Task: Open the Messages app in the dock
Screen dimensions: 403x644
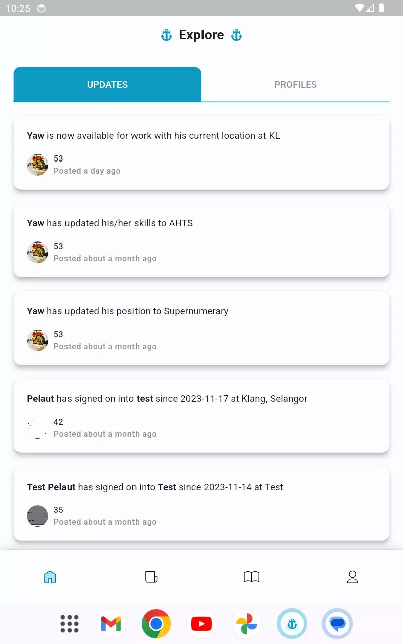Action: 337,624
